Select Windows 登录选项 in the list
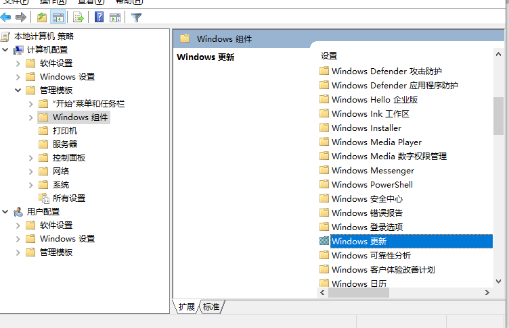This screenshot has height=328, width=509. tap(367, 227)
